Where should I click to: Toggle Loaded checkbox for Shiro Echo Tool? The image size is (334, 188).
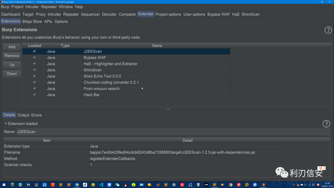click(x=35, y=76)
